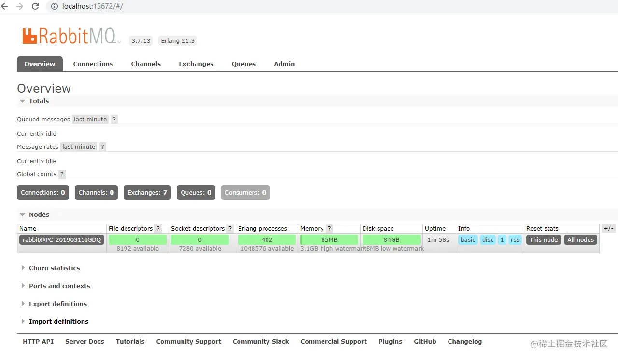Screen dimensions: 618x359
Task: Reload the page with the refresh icon
Action: pos(35,7)
